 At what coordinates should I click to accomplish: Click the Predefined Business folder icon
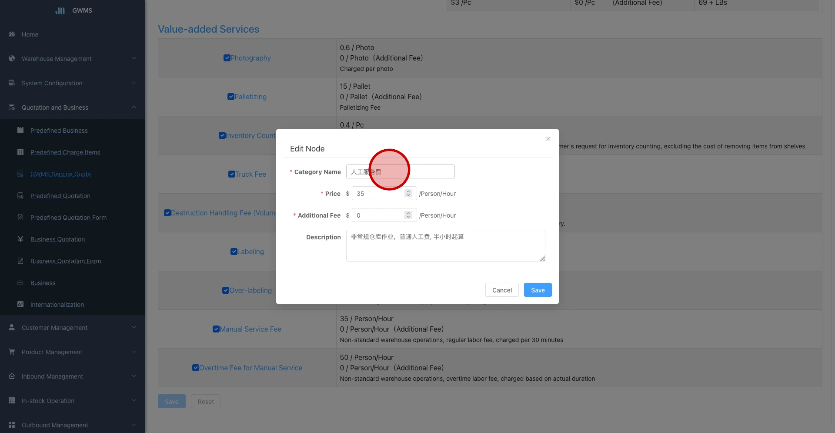click(x=20, y=130)
